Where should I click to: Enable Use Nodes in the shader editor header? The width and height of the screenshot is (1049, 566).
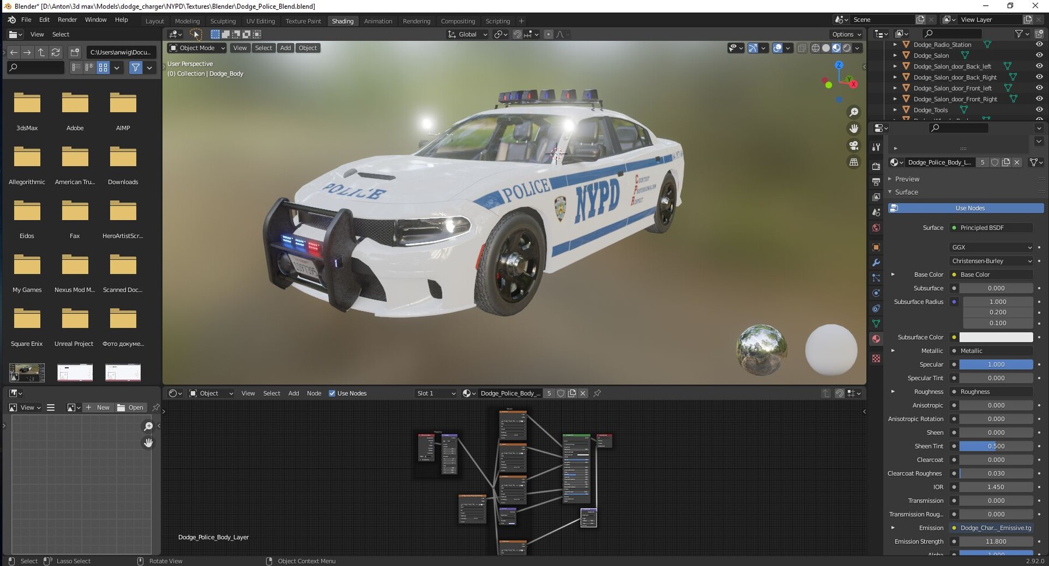coord(332,393)
